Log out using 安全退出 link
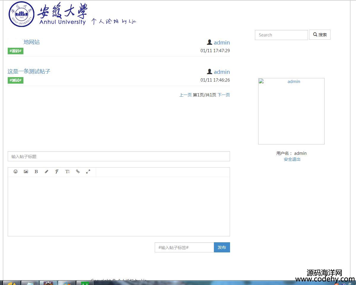The height and width of the screenshot is (285, 356). pos(292,159)
